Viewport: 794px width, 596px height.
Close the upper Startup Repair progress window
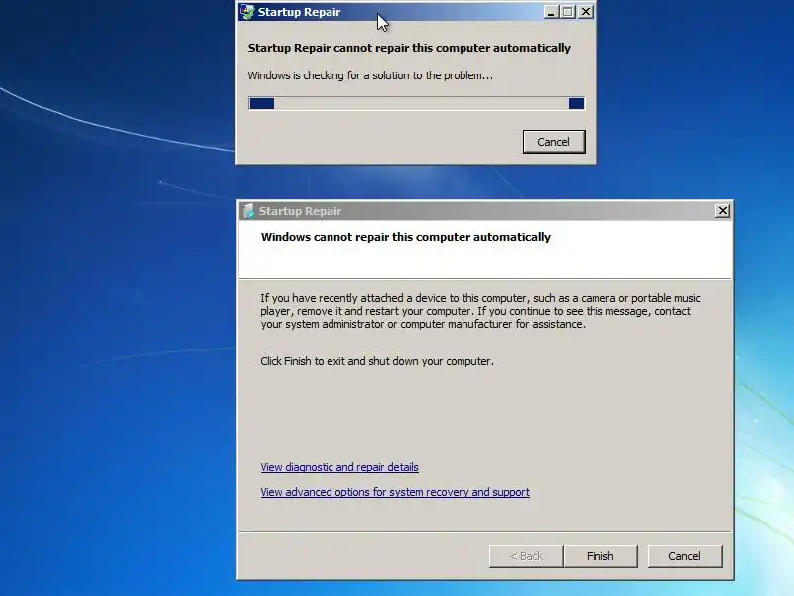pyautogui.click(x=585, y=12)
